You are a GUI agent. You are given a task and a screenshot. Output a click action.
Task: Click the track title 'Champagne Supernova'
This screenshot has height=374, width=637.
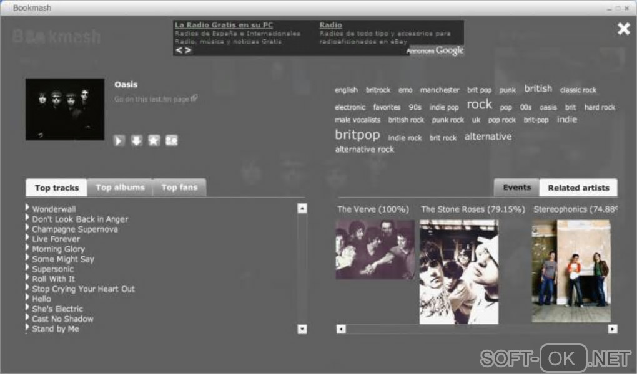[x=75, y=229]
